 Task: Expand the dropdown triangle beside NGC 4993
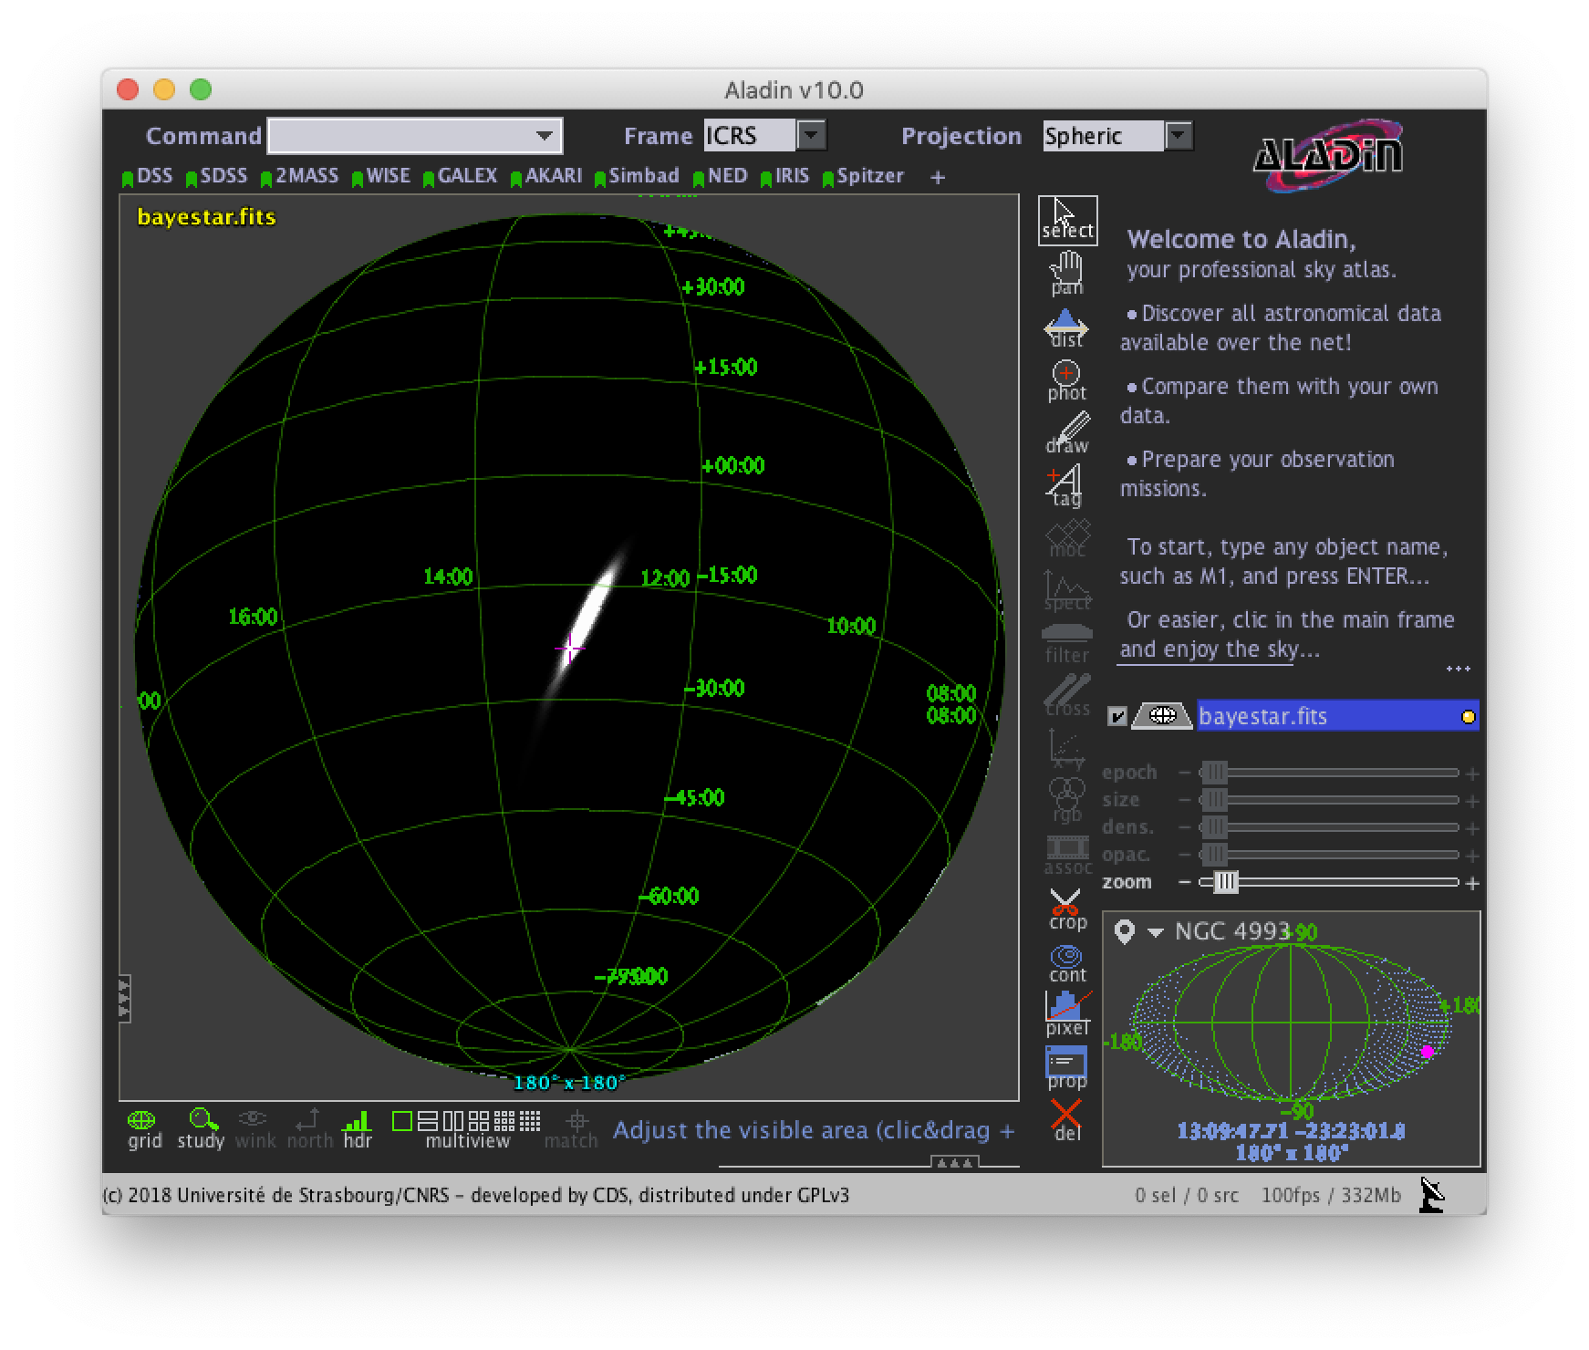point(1155,932)
